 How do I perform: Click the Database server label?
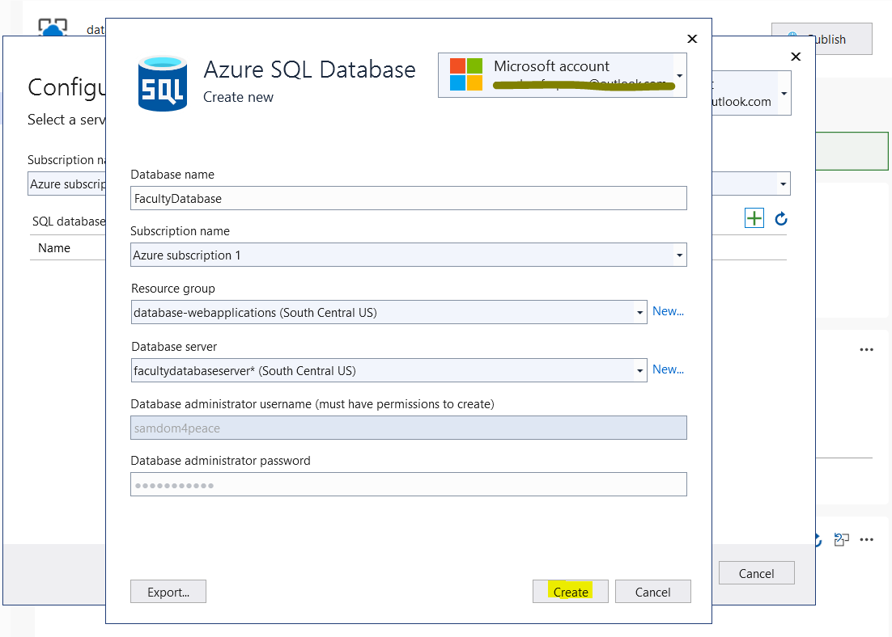[174, 347]
